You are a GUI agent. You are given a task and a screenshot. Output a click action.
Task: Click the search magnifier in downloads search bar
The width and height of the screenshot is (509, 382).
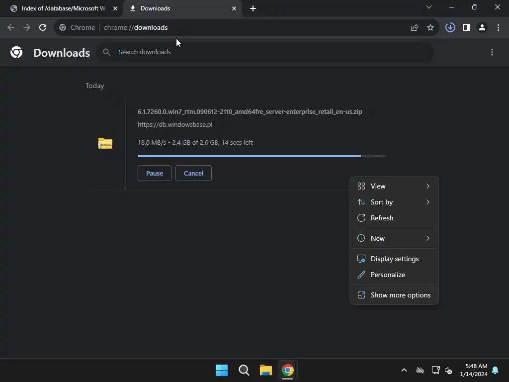pos(106,52)
